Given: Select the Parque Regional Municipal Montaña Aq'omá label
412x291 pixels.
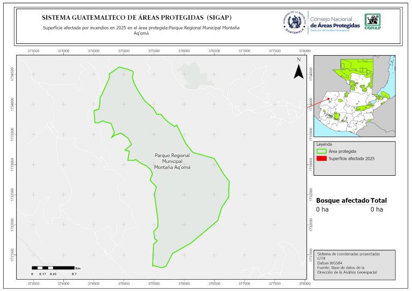Looking at the screenshot, I should point(172,161).
